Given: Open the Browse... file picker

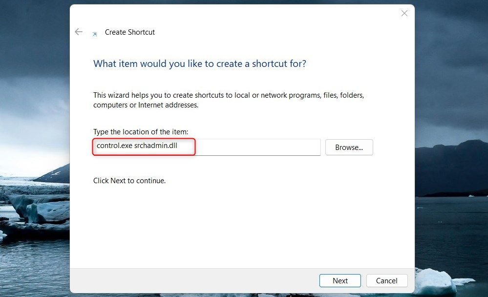Looking at the screenshot, I should coord(349,147).
